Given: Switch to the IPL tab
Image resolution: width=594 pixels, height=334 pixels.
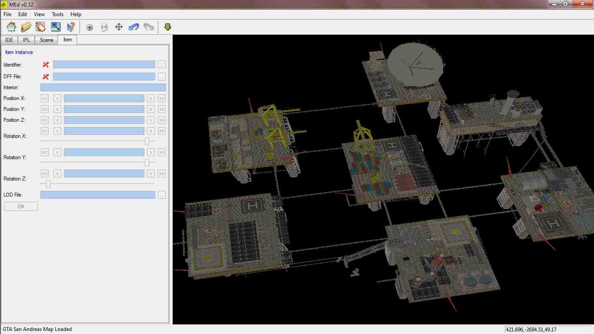Looking at the screenshot, I should pyautogui.click(x=27, y=40).
